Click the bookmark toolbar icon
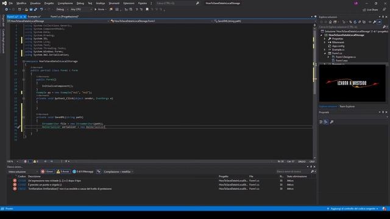The width and height of the screenshot is (390, 219). click(x=147, y=10)
